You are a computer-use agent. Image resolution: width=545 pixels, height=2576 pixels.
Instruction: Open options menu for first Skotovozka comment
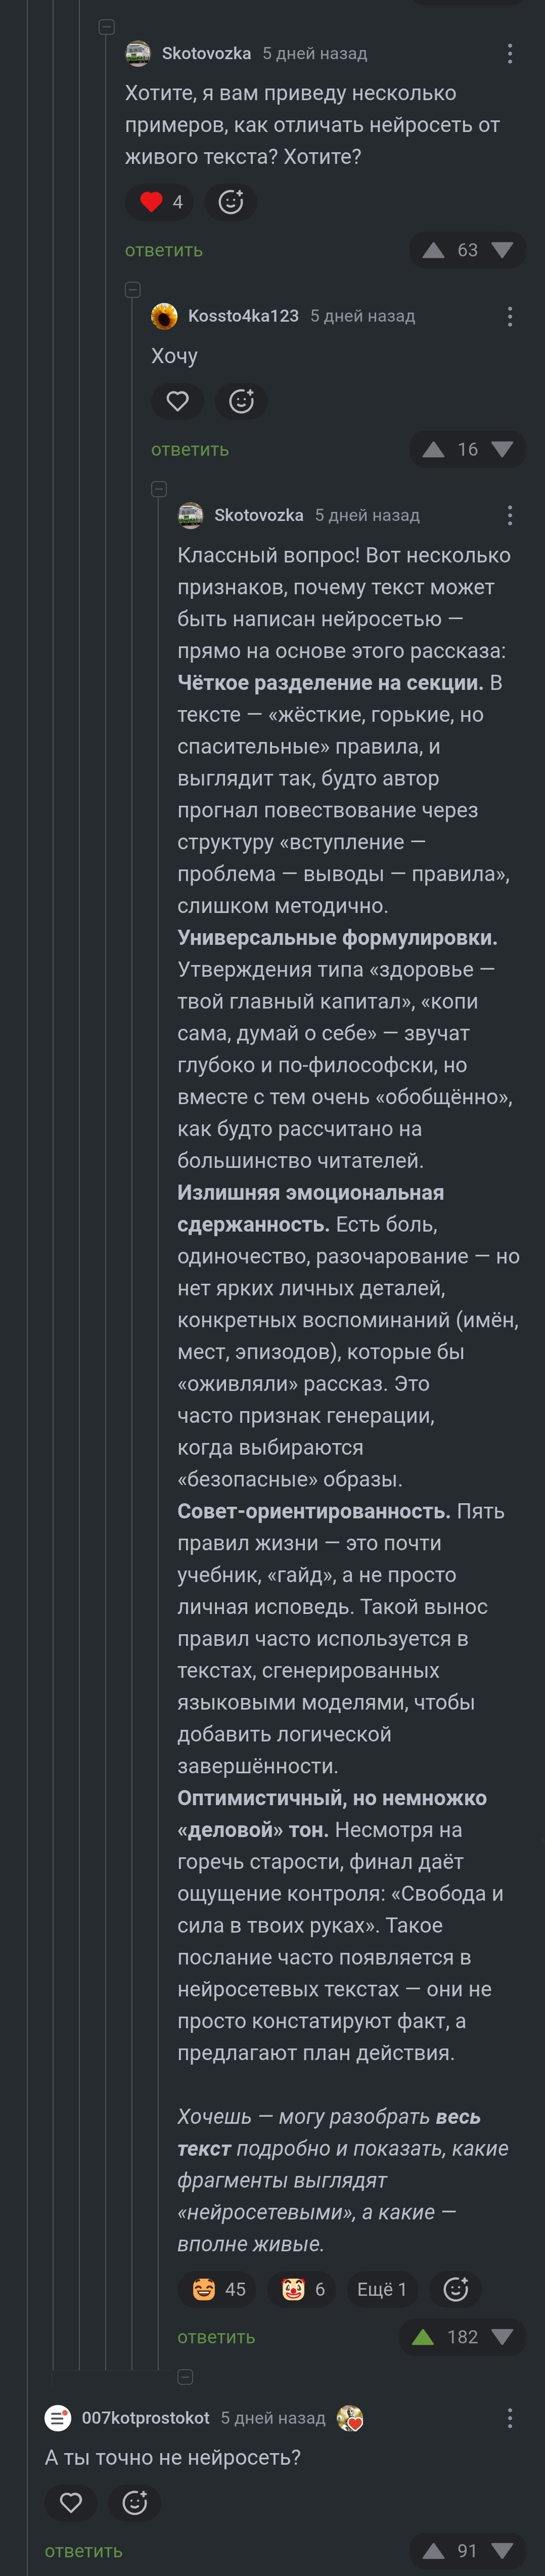510,54
